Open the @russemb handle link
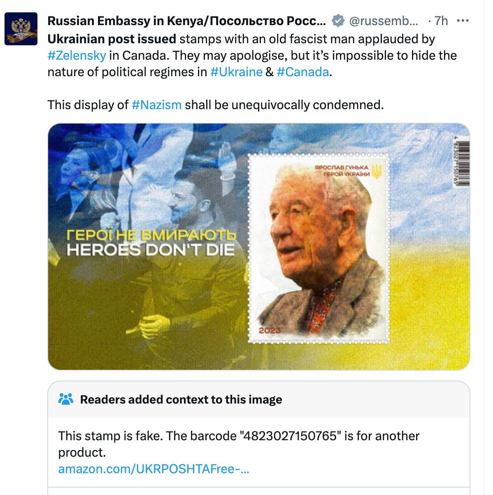Screen dimensions: 493x495 [384, 21]
